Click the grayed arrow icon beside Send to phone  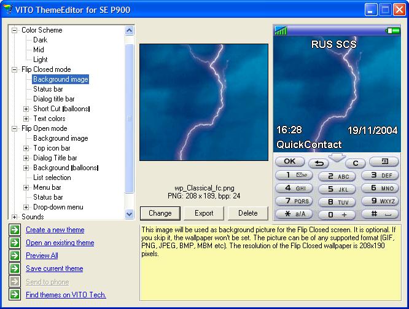click(15, 281)
